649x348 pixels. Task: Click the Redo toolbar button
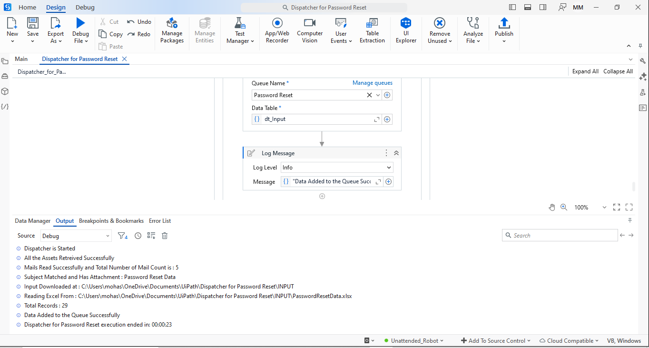[139, 34]
